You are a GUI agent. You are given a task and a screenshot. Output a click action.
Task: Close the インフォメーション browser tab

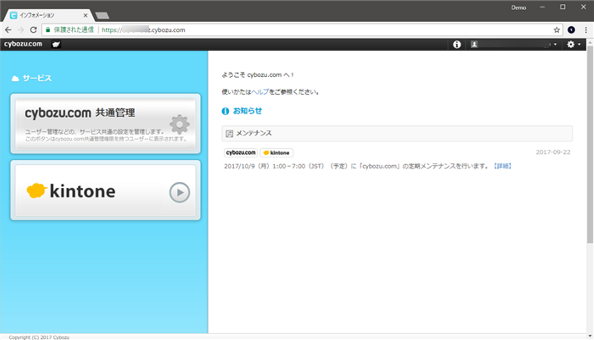85,16
